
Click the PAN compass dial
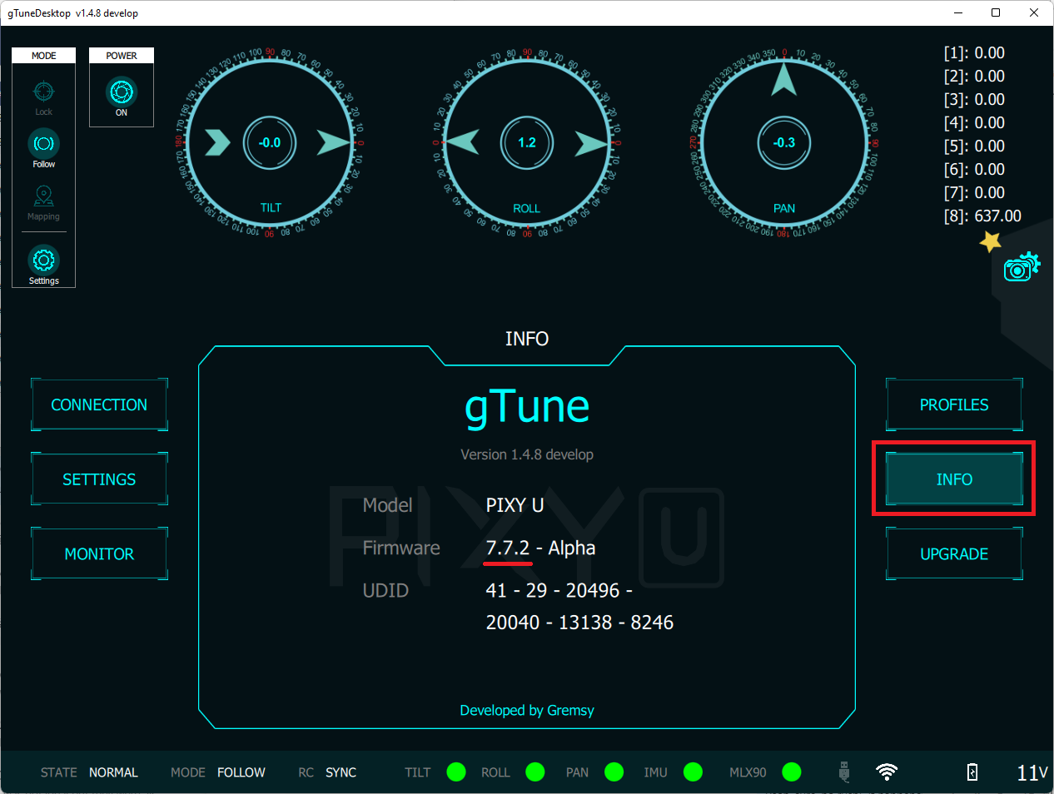(x=784, y=143)
